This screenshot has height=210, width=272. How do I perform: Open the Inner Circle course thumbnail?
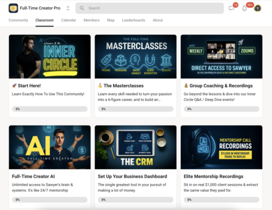[50, 57]
